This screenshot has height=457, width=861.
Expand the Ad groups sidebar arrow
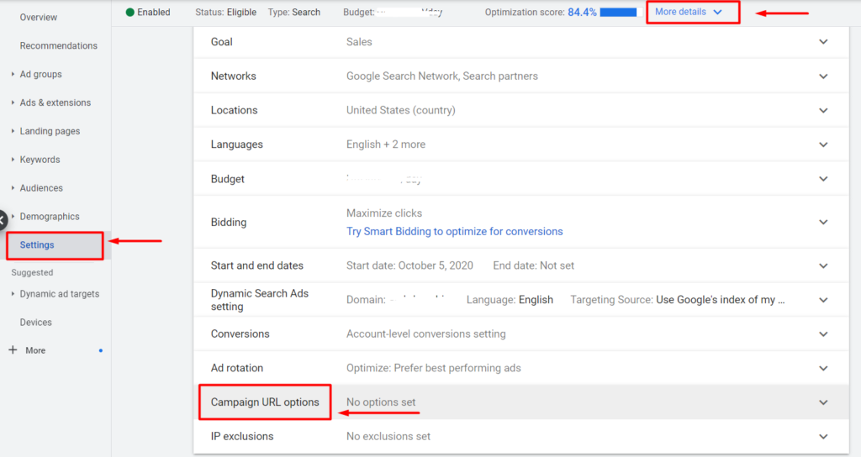(13, 74)
